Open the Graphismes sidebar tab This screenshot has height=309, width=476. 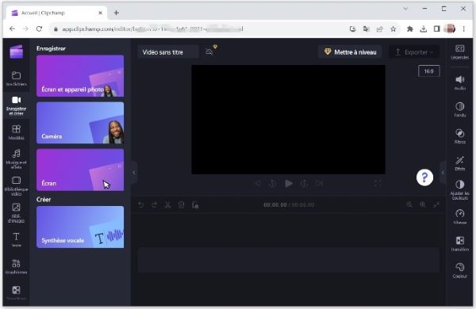(16, 266)
